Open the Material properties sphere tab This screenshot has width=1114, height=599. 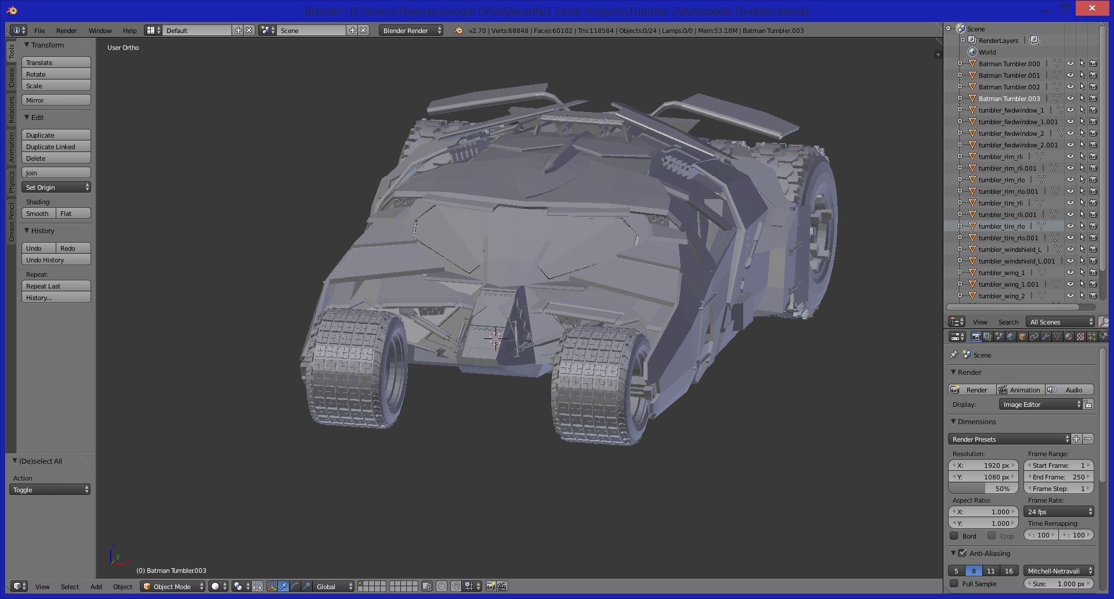[1069, 337]
